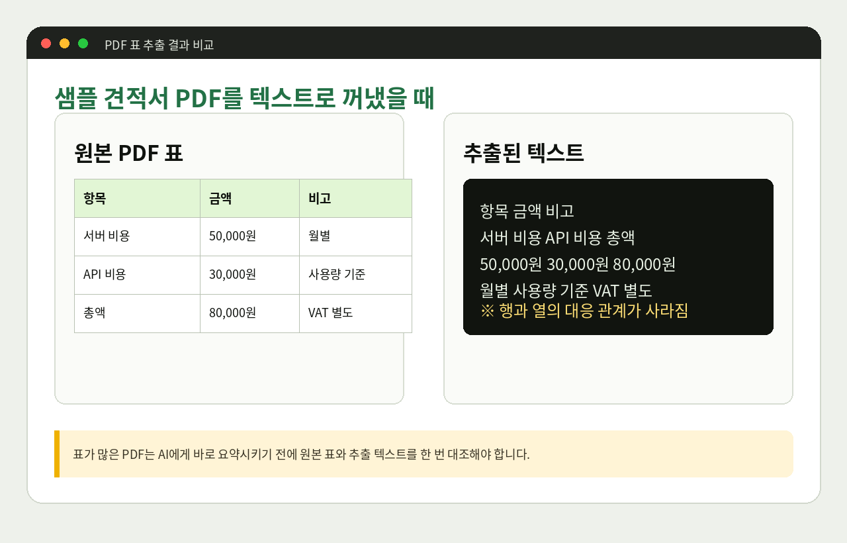Click the window title 'PDF 표 추출 결과 비교'
847x543 pixels.
pyautogui.click(x=159, y=45)
